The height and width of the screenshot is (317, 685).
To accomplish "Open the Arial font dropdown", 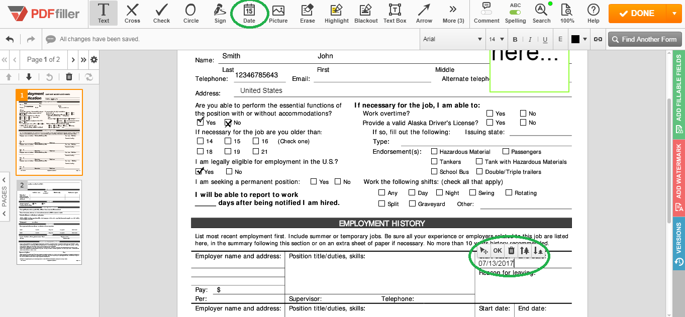I will (452, 39).
